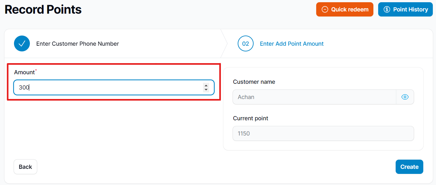
Task: Click the Amount field label
Action: (x=24, y=72)
